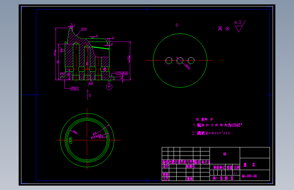
Task: Select the sheet count text 共21张 第3张
Action: [223, 178]
